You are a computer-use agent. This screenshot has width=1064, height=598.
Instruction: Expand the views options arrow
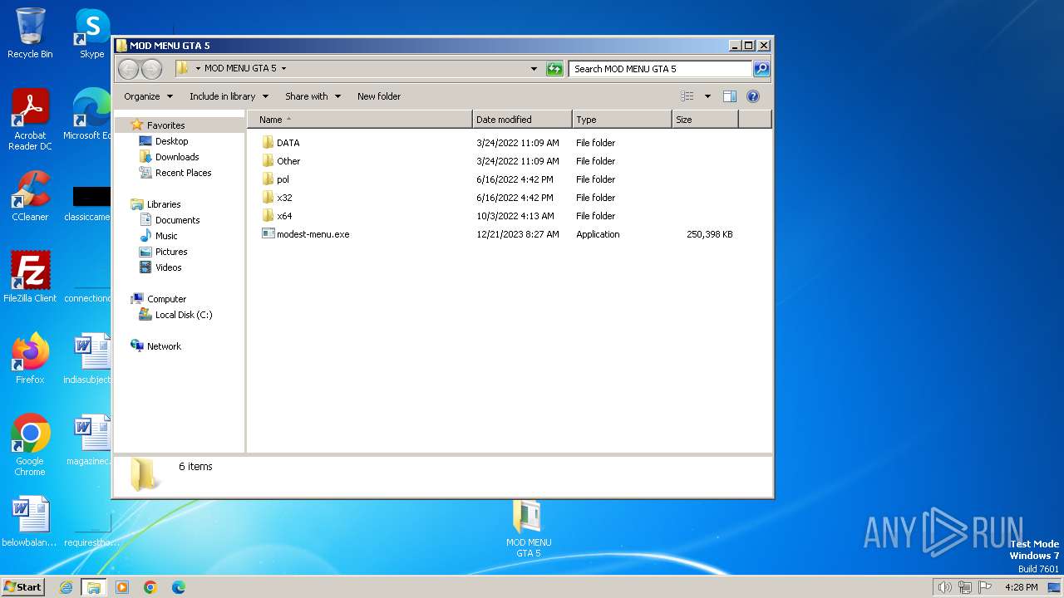pyautogui.click(x=707, y=96)
